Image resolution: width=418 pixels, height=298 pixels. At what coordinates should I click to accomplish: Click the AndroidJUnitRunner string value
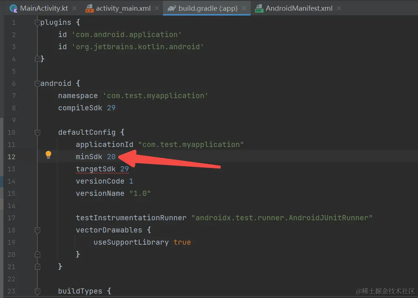pyautogui.click(x=282, y=218)
